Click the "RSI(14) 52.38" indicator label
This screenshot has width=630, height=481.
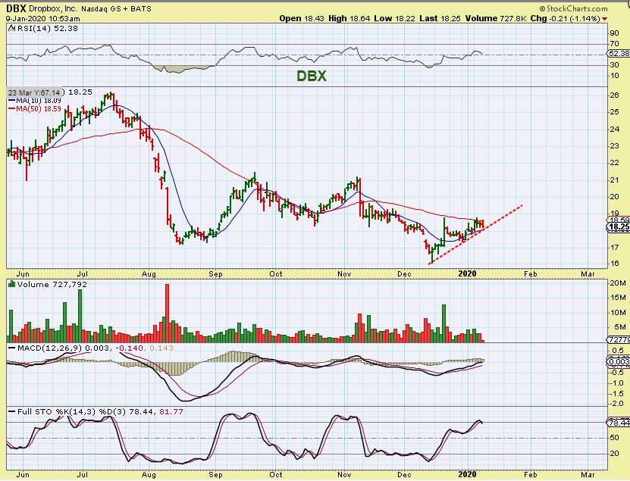[47, 29]
